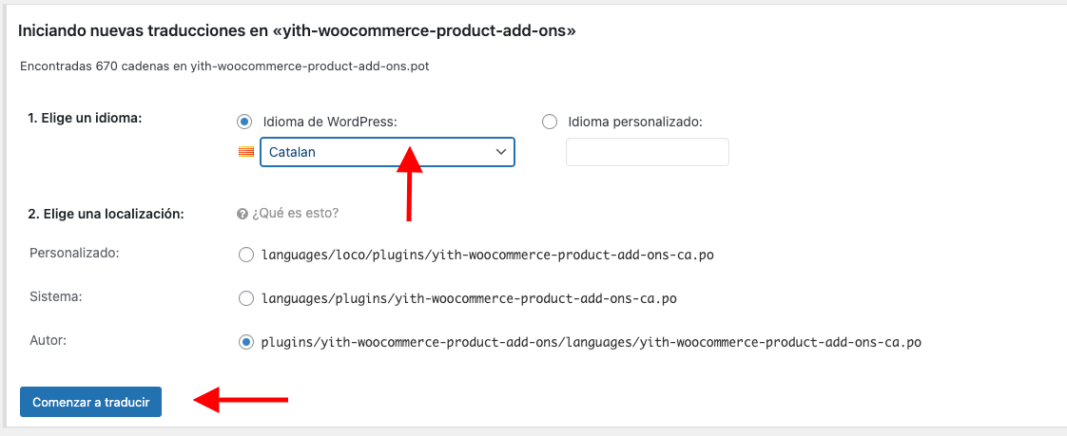Click the Elige una localización section label
The image size is (1067, 436).
pos(106,214)
